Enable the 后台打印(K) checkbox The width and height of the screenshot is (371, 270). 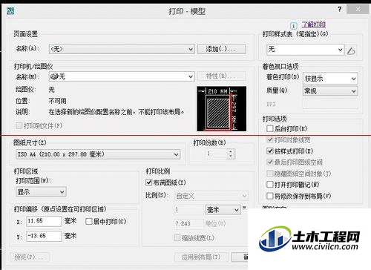[270, 128]
